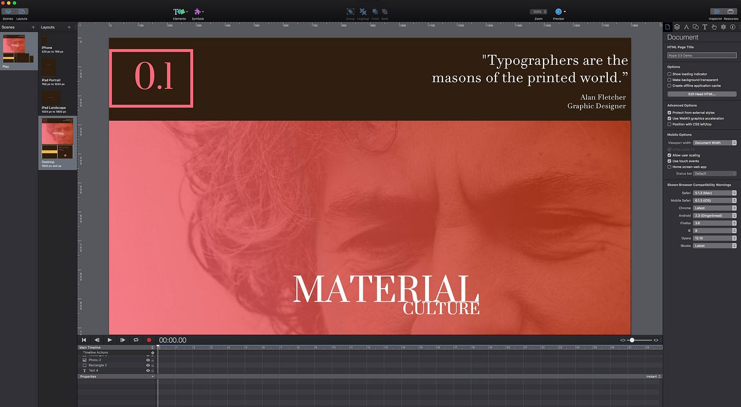
Task: Open Mobile Safari version dropdown
Action: coord(715,201)
